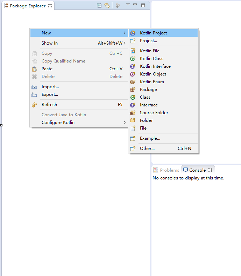The image size is (241, 276).
Task: Click the Kotlin Enum icon
Action: click(x=133, y=82)
